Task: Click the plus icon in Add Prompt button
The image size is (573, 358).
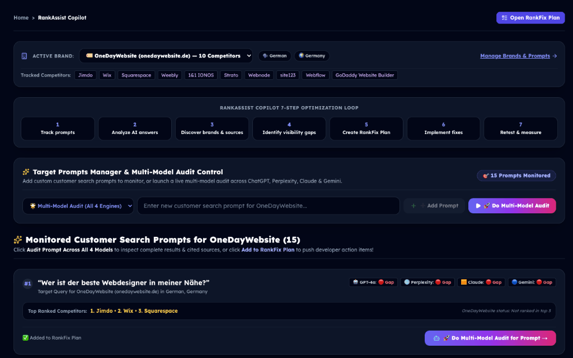Action: click(414, 206)
